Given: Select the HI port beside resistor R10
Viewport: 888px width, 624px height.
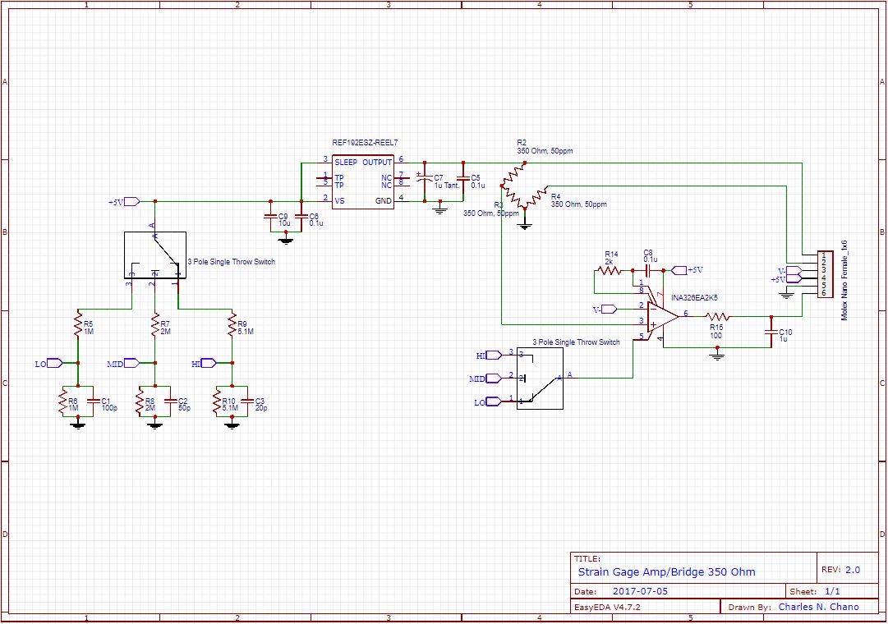Looking at the screenshot, I should click(x=209, y=364).
